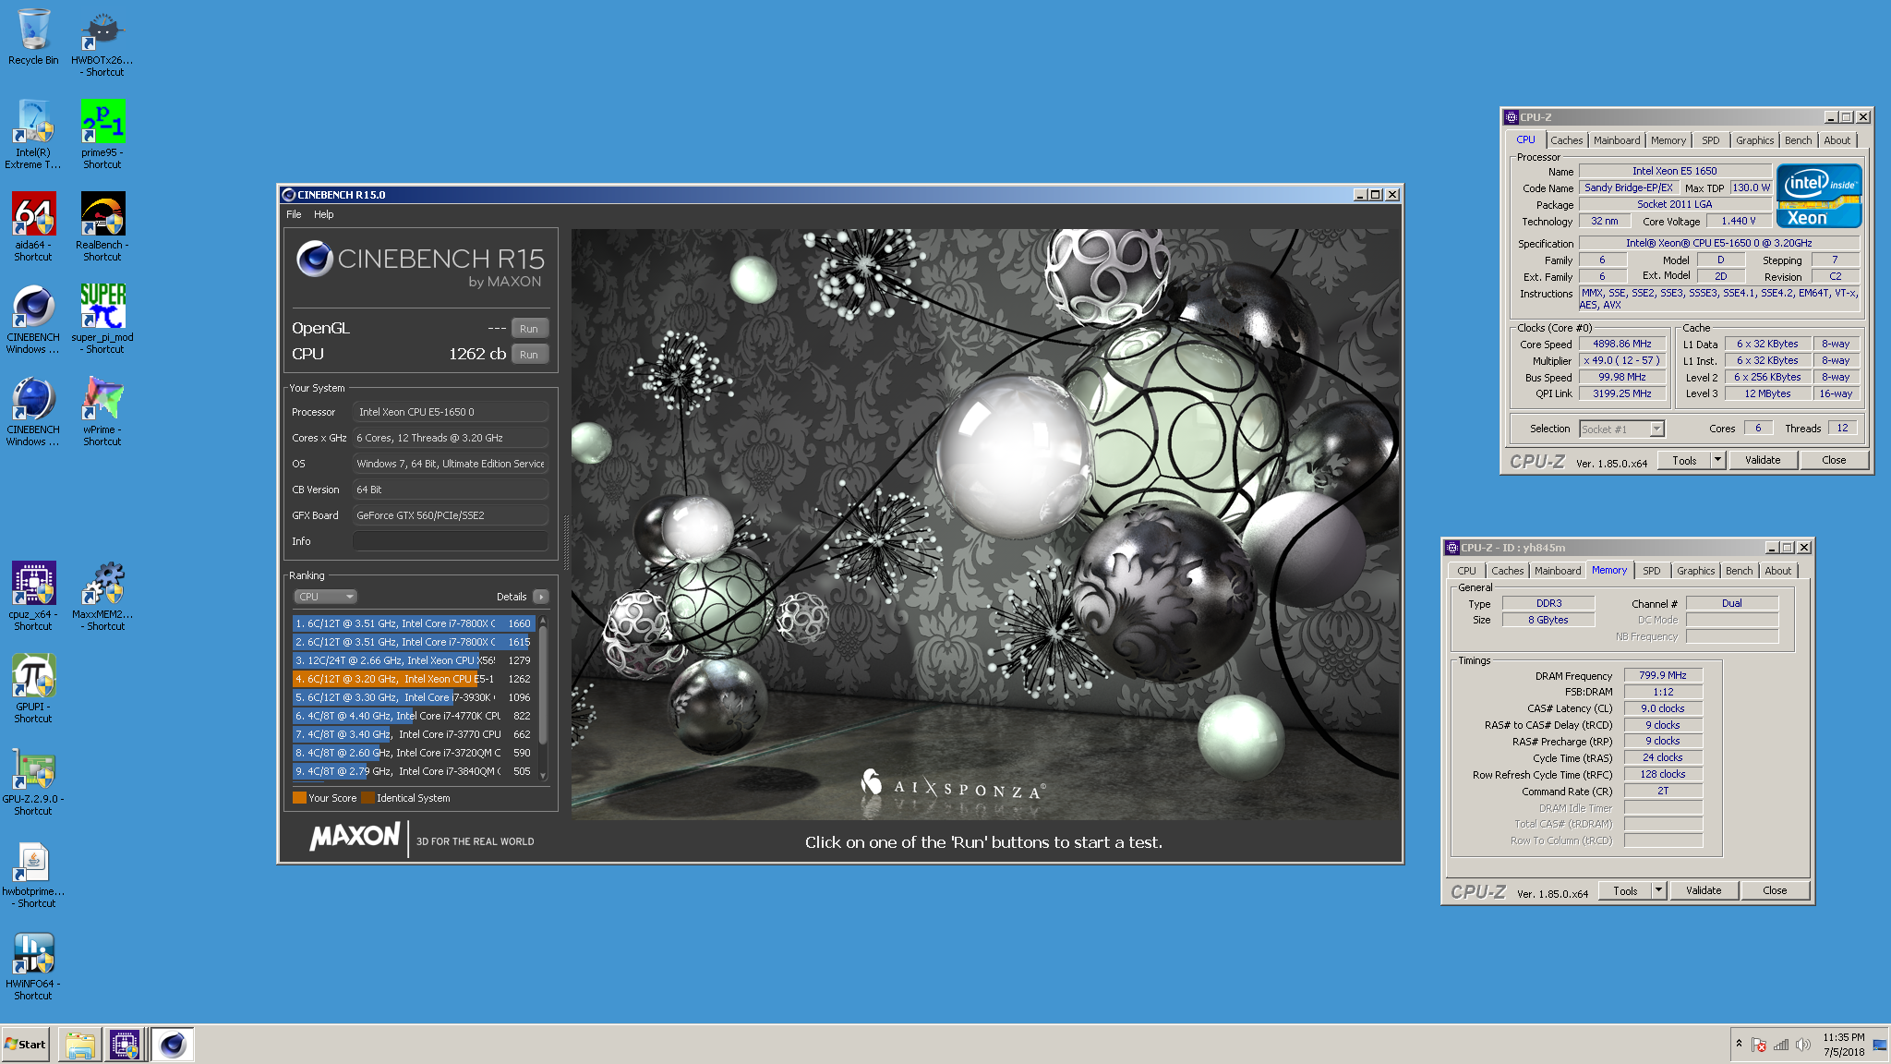Launch the GPUPI shortcut icon

coord(33,689)
